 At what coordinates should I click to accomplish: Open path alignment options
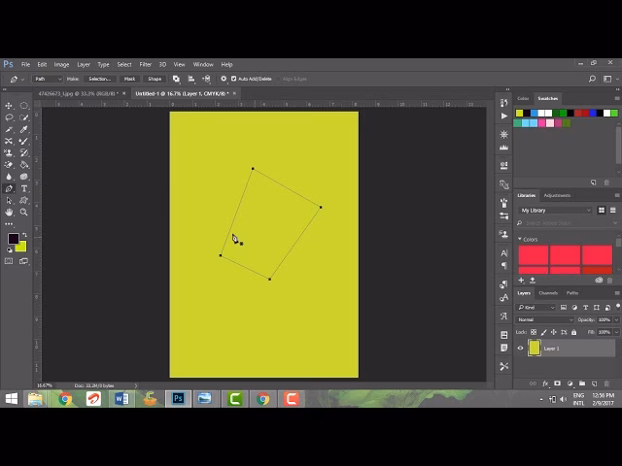tap(191, 79)
